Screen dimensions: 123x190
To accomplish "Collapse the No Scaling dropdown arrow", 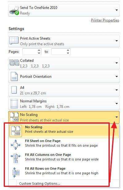I will 117,117.
